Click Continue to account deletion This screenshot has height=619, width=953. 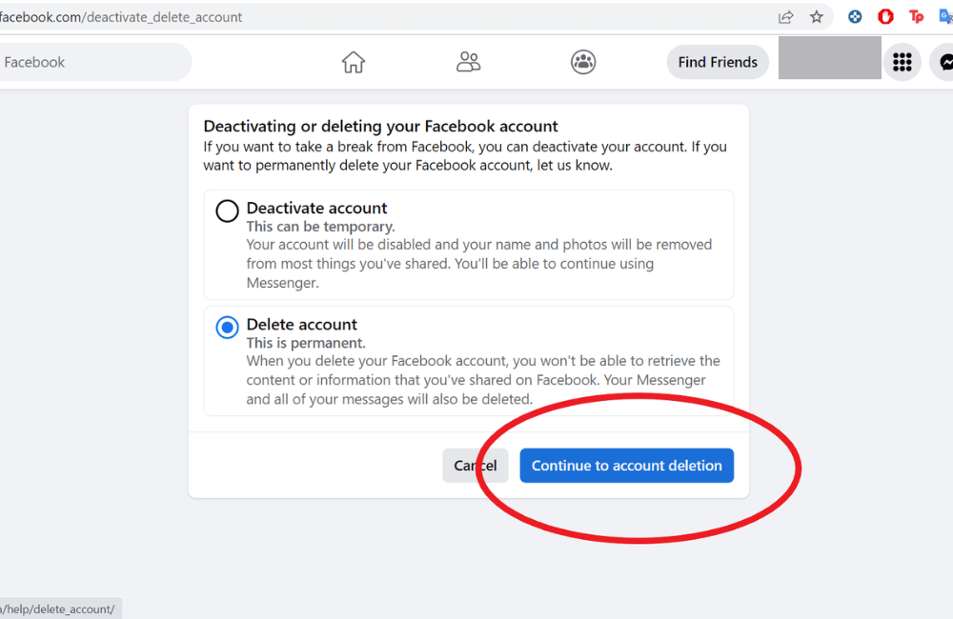[626, 466]
